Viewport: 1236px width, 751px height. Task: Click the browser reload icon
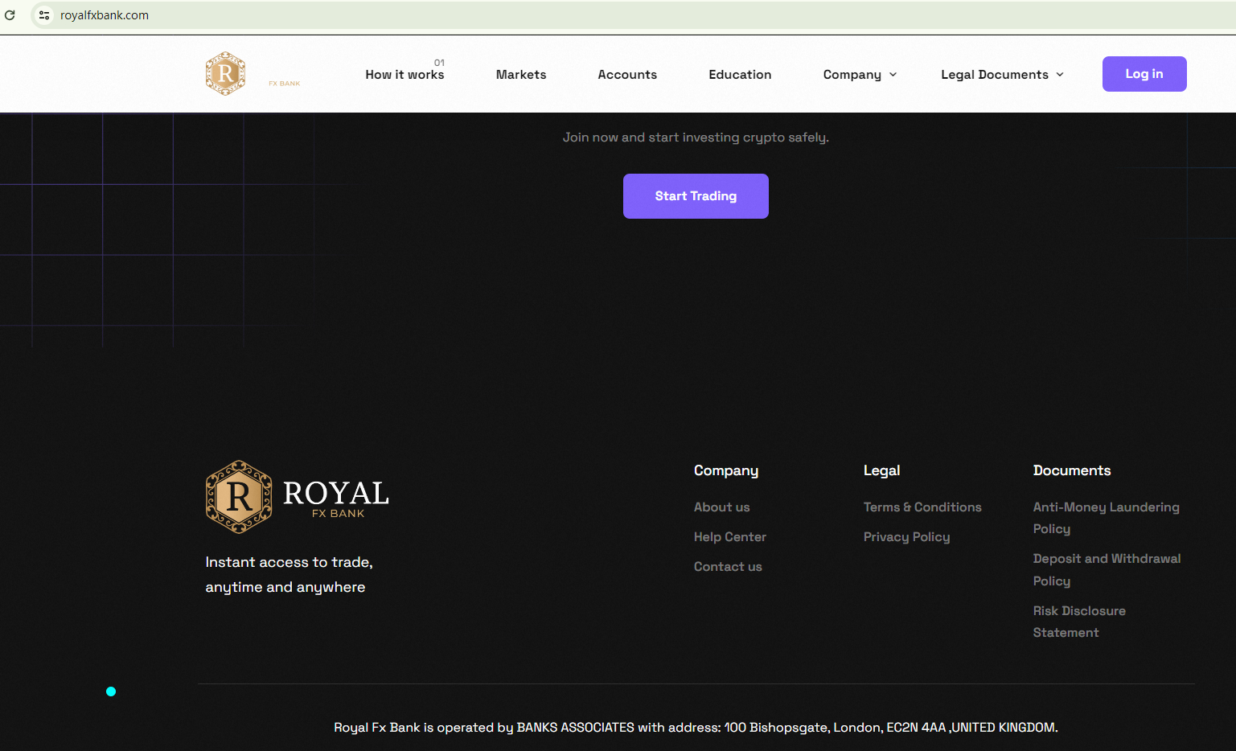(x=10, y=15)
